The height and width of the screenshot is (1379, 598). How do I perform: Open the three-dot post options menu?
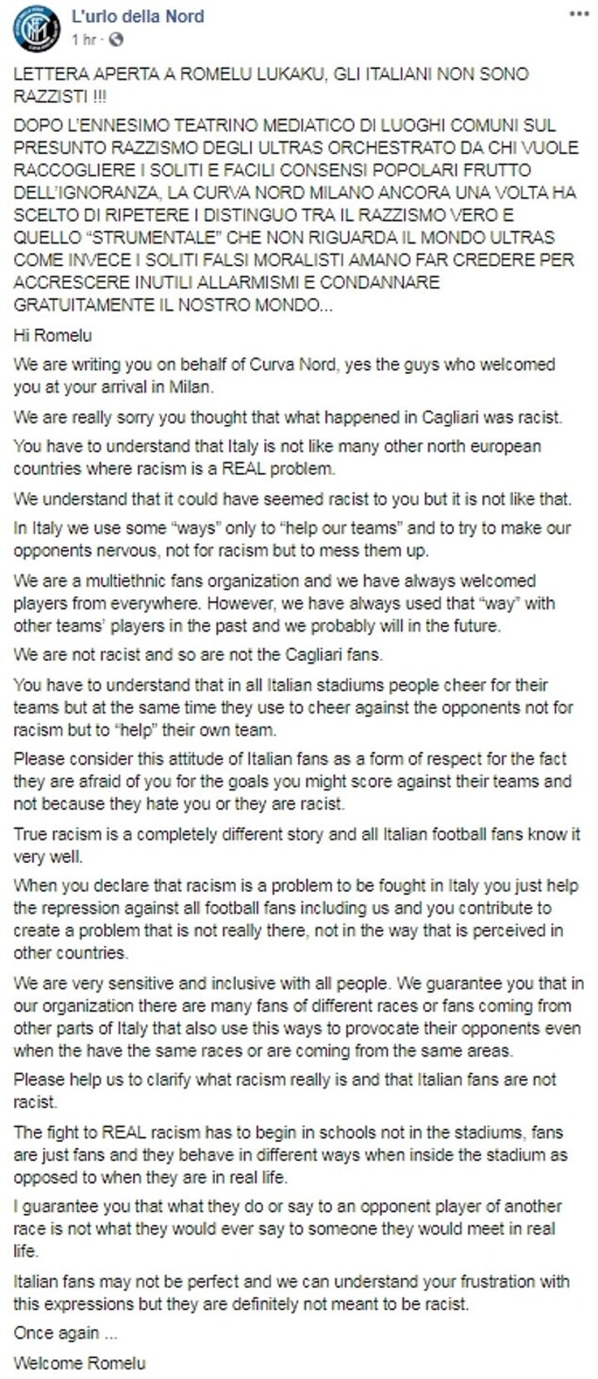[x=578, y=16]
